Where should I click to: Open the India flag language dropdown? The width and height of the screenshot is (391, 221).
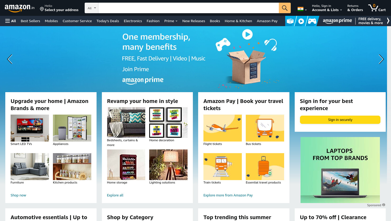[302, 9]
